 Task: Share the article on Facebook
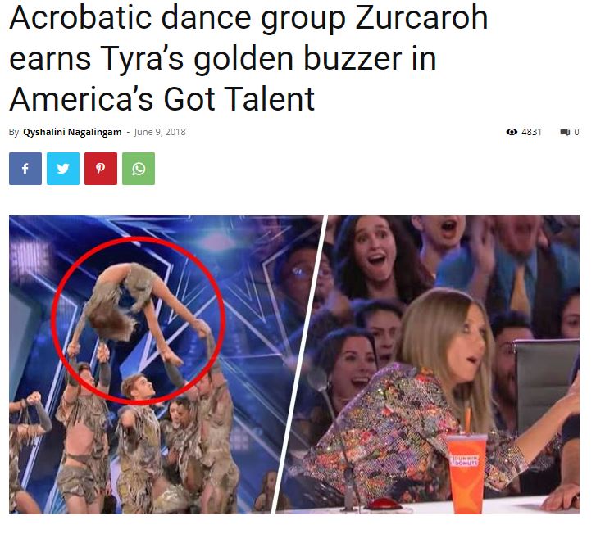[x=25, y=169]
